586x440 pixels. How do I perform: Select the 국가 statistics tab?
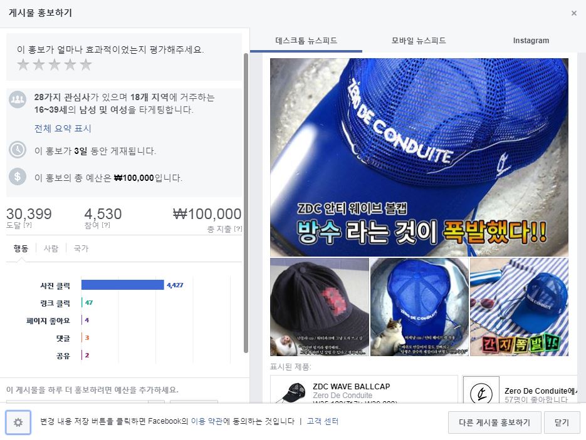[x=81, y=248]
